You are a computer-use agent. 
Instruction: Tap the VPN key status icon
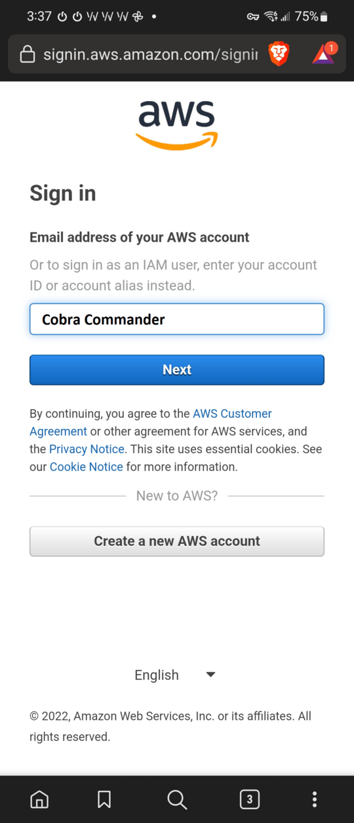(253, 17)
